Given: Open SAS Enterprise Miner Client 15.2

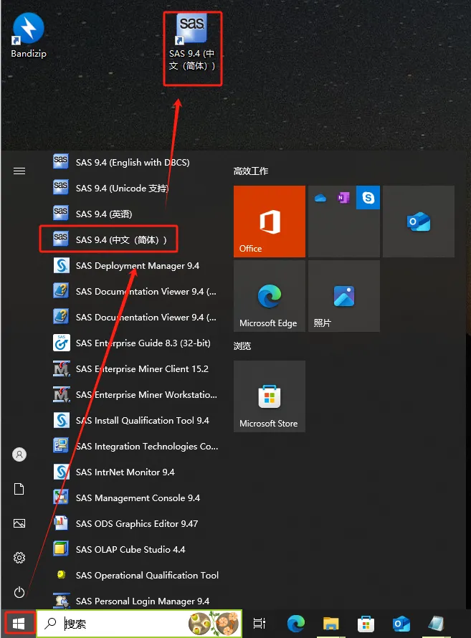Looking at the screenshot, I should pyautogui.click(x=132, y=368).
